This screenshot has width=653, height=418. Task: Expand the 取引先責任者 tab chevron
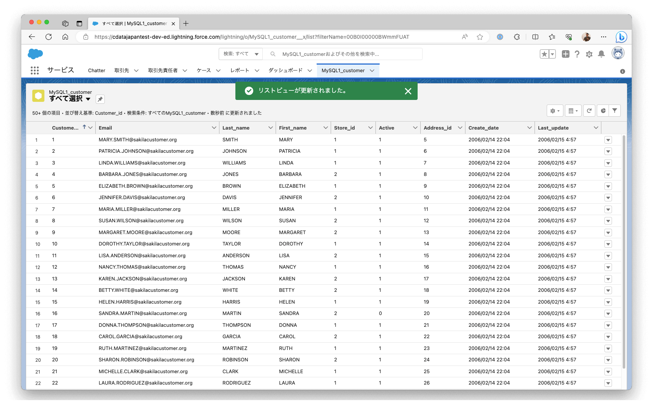(x=185, y=71)
